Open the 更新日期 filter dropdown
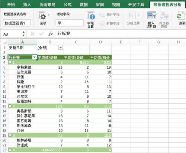The image size is (186, 153). 61,48
